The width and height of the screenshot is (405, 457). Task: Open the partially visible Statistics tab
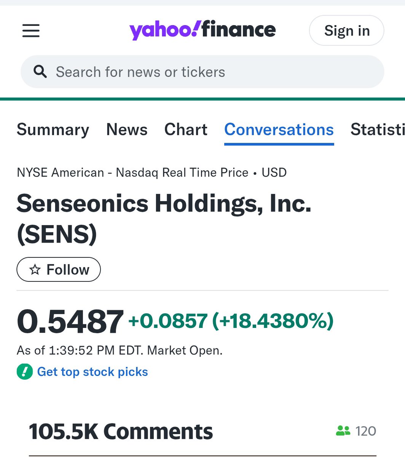pyautogui.click(x=377, y=130)
